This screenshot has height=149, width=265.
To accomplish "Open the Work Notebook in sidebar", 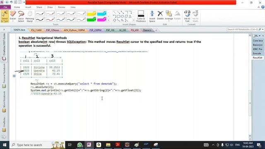I will coord(4,102).
